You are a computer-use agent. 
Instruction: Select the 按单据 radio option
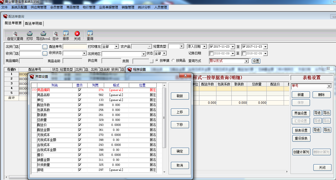coord(157,60)
